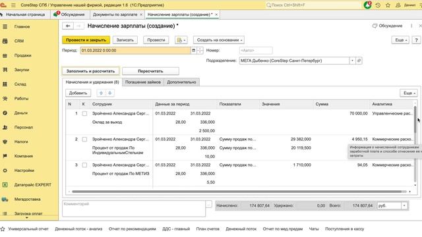Open the Датапрайс EXPERT icon
The height and width of the screenshot is (237, 422).
tap(5, 184)
